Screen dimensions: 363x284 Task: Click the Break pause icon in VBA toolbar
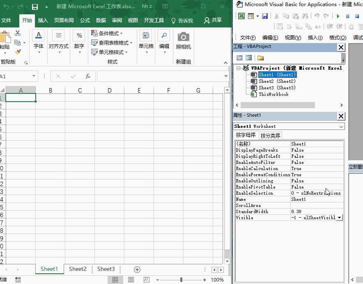point(347,16)
